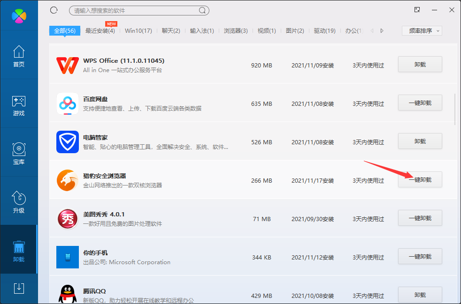461x304 pixels.
Task: Click the WPS Office app icon
Action: pos(68,66)
